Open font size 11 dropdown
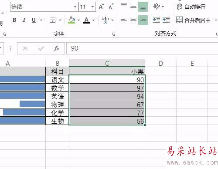218x169 pixels. click(92, 7)
